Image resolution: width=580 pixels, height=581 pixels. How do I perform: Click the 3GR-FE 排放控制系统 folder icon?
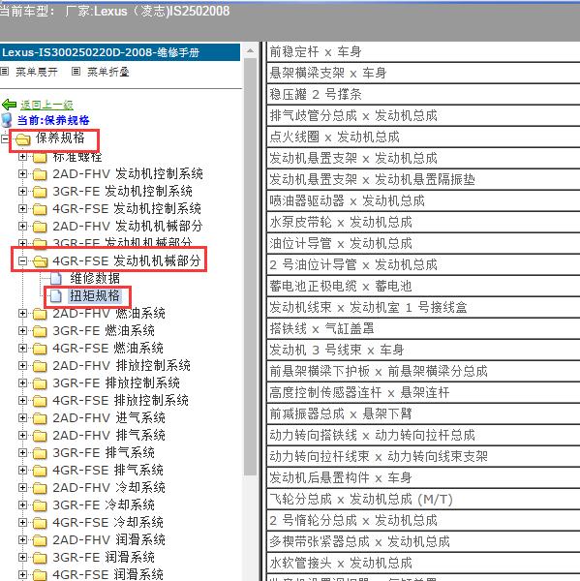pos(40,383)
